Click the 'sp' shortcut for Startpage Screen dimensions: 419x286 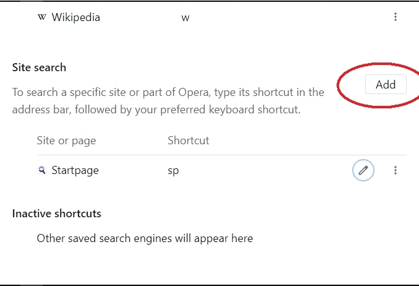[173, 170]
